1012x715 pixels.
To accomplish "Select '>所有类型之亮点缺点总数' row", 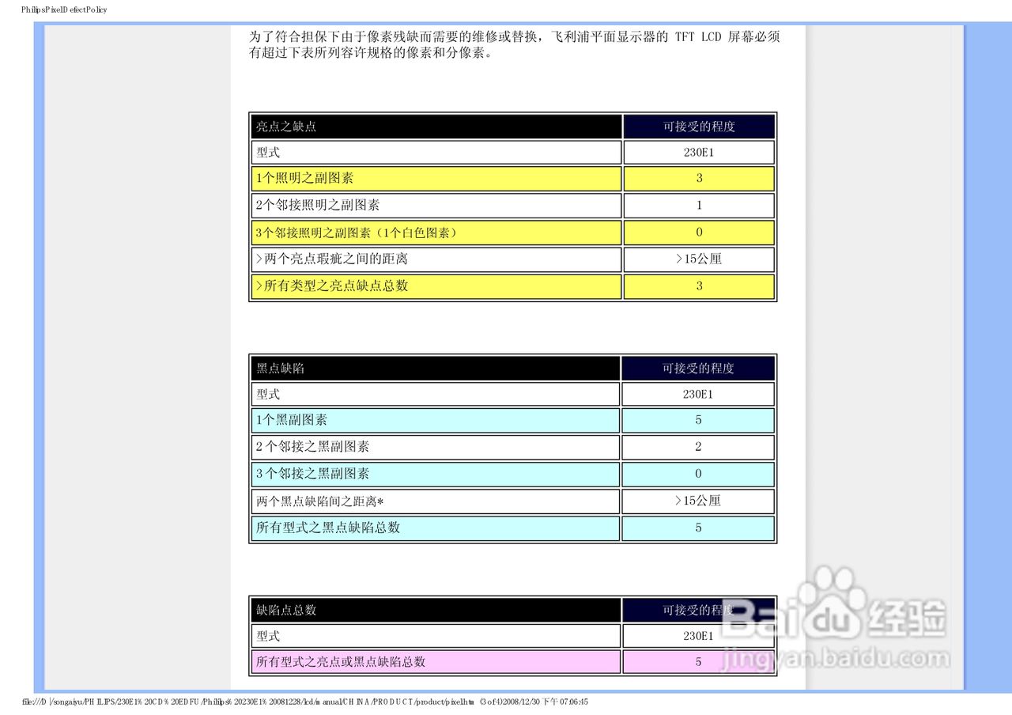I will click(436, 286).
